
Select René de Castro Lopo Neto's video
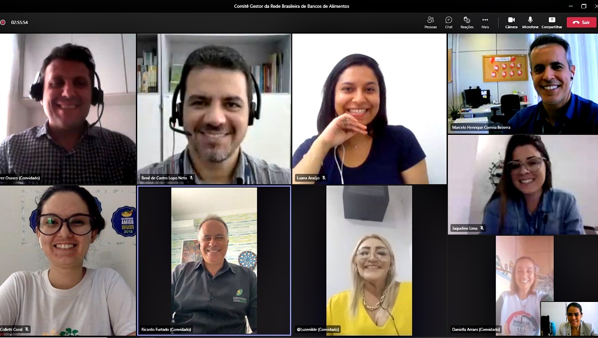[x=214, y=109]
